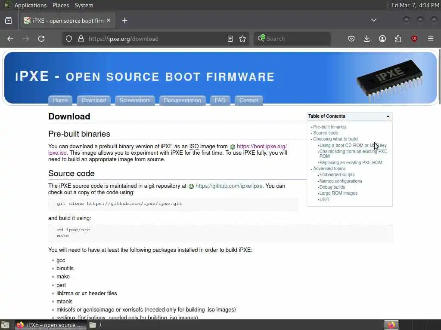Bookmark this page with the star
This screenshot has width=441, height=330.
coord(242,39)
